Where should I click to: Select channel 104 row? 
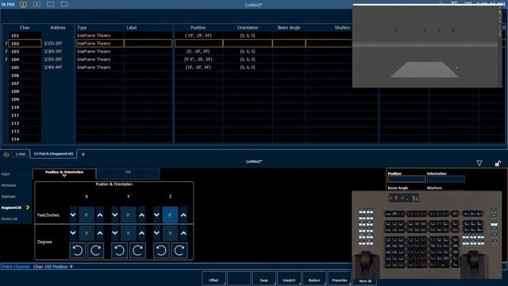[x=25, y=60]
